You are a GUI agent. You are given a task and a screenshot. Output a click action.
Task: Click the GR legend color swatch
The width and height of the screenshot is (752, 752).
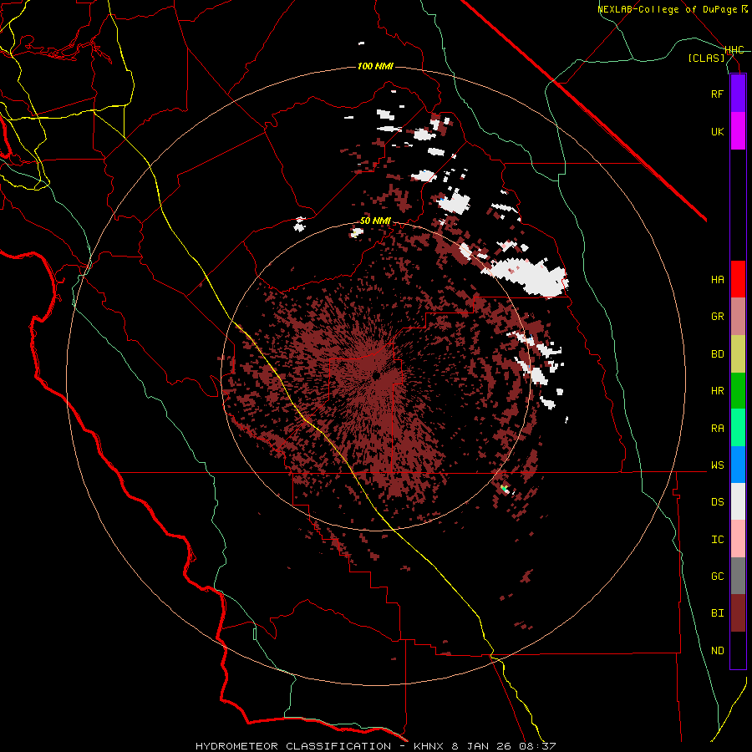click(738, 317)
